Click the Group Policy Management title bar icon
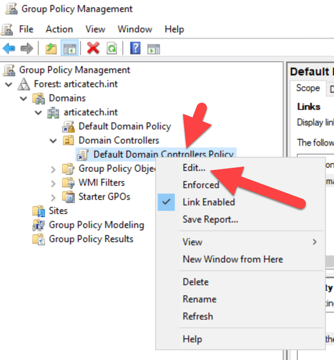334x360 pixels. point(10,8)
